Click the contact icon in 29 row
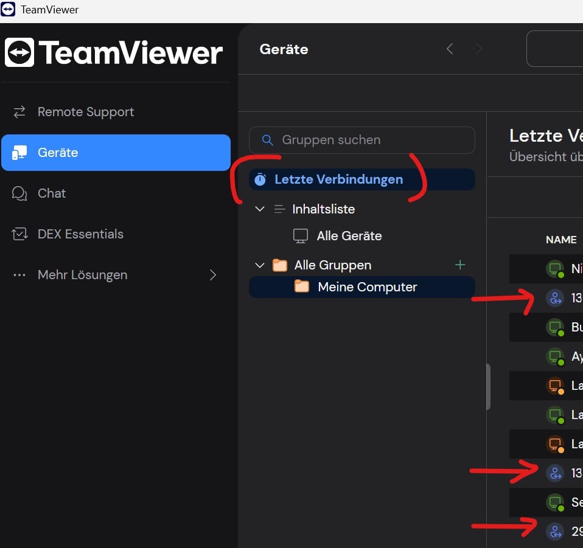The width and height of the screenshot is (583, 548). (556, 532)
